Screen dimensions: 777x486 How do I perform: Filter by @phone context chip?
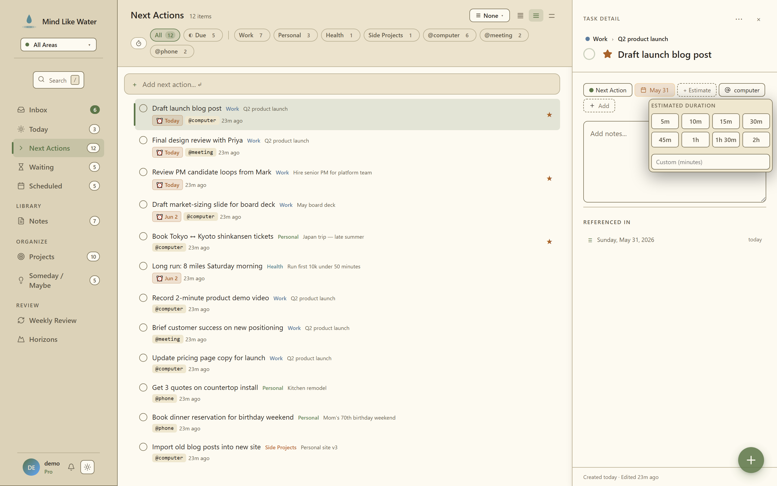[172, 51]
